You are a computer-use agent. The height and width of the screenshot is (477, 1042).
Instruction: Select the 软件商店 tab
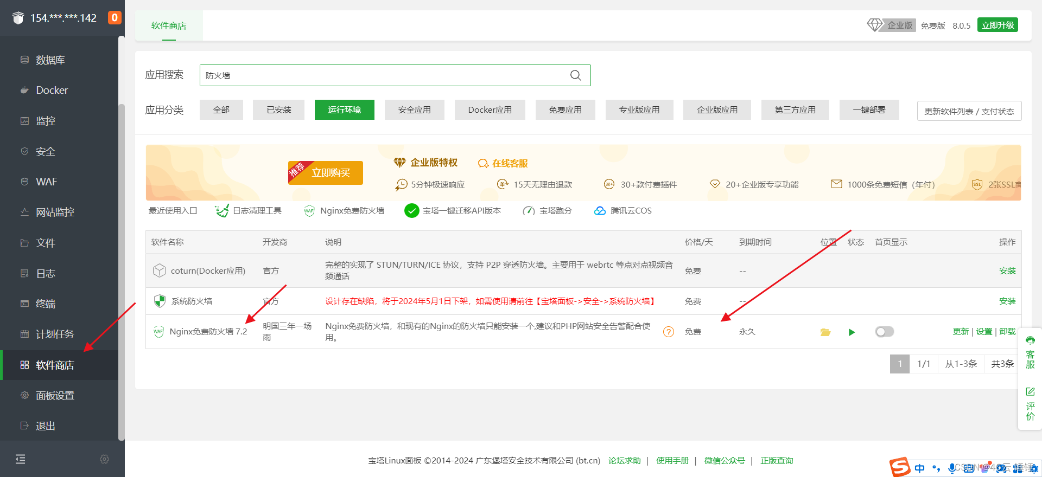(x=169, y=25)
